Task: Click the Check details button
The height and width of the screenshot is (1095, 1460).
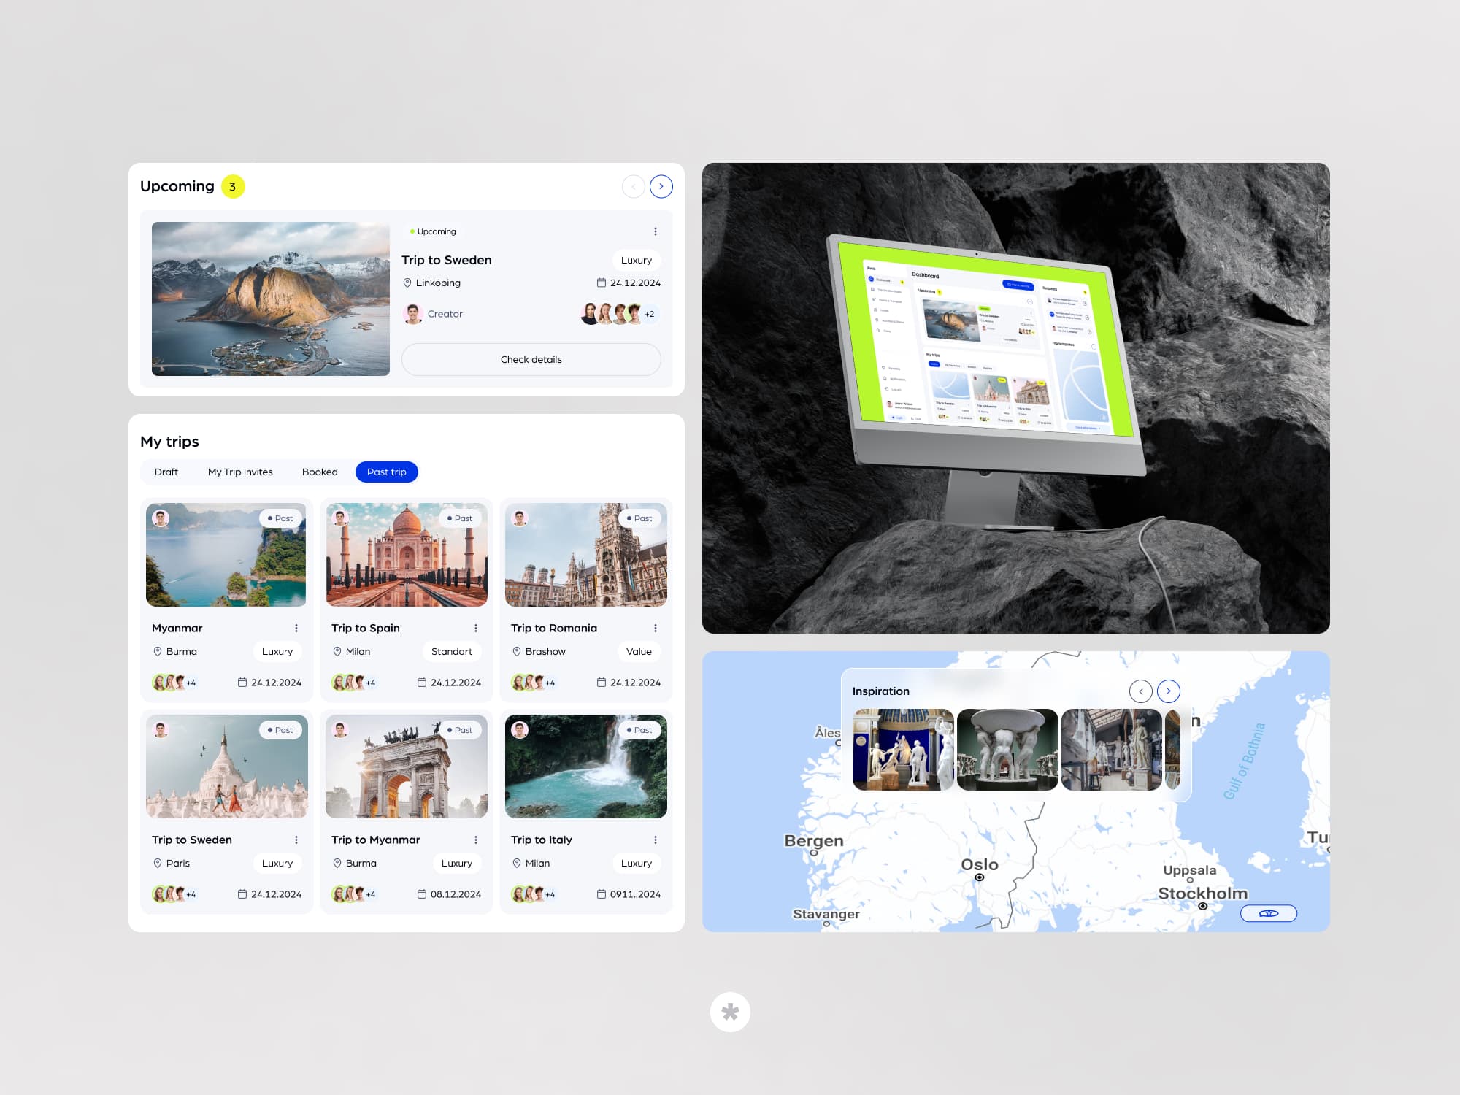Action: [x=531, y=359]
